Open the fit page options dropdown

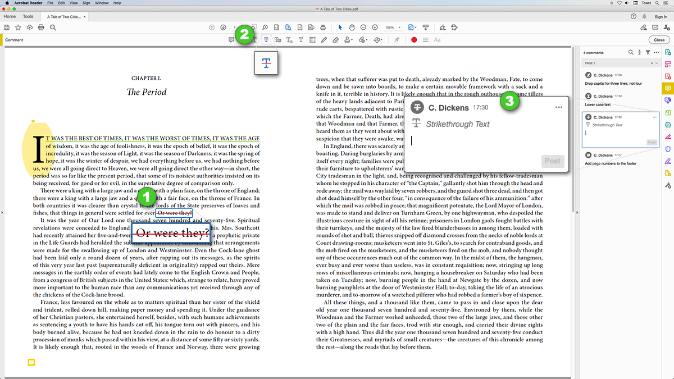click(413, 28)
